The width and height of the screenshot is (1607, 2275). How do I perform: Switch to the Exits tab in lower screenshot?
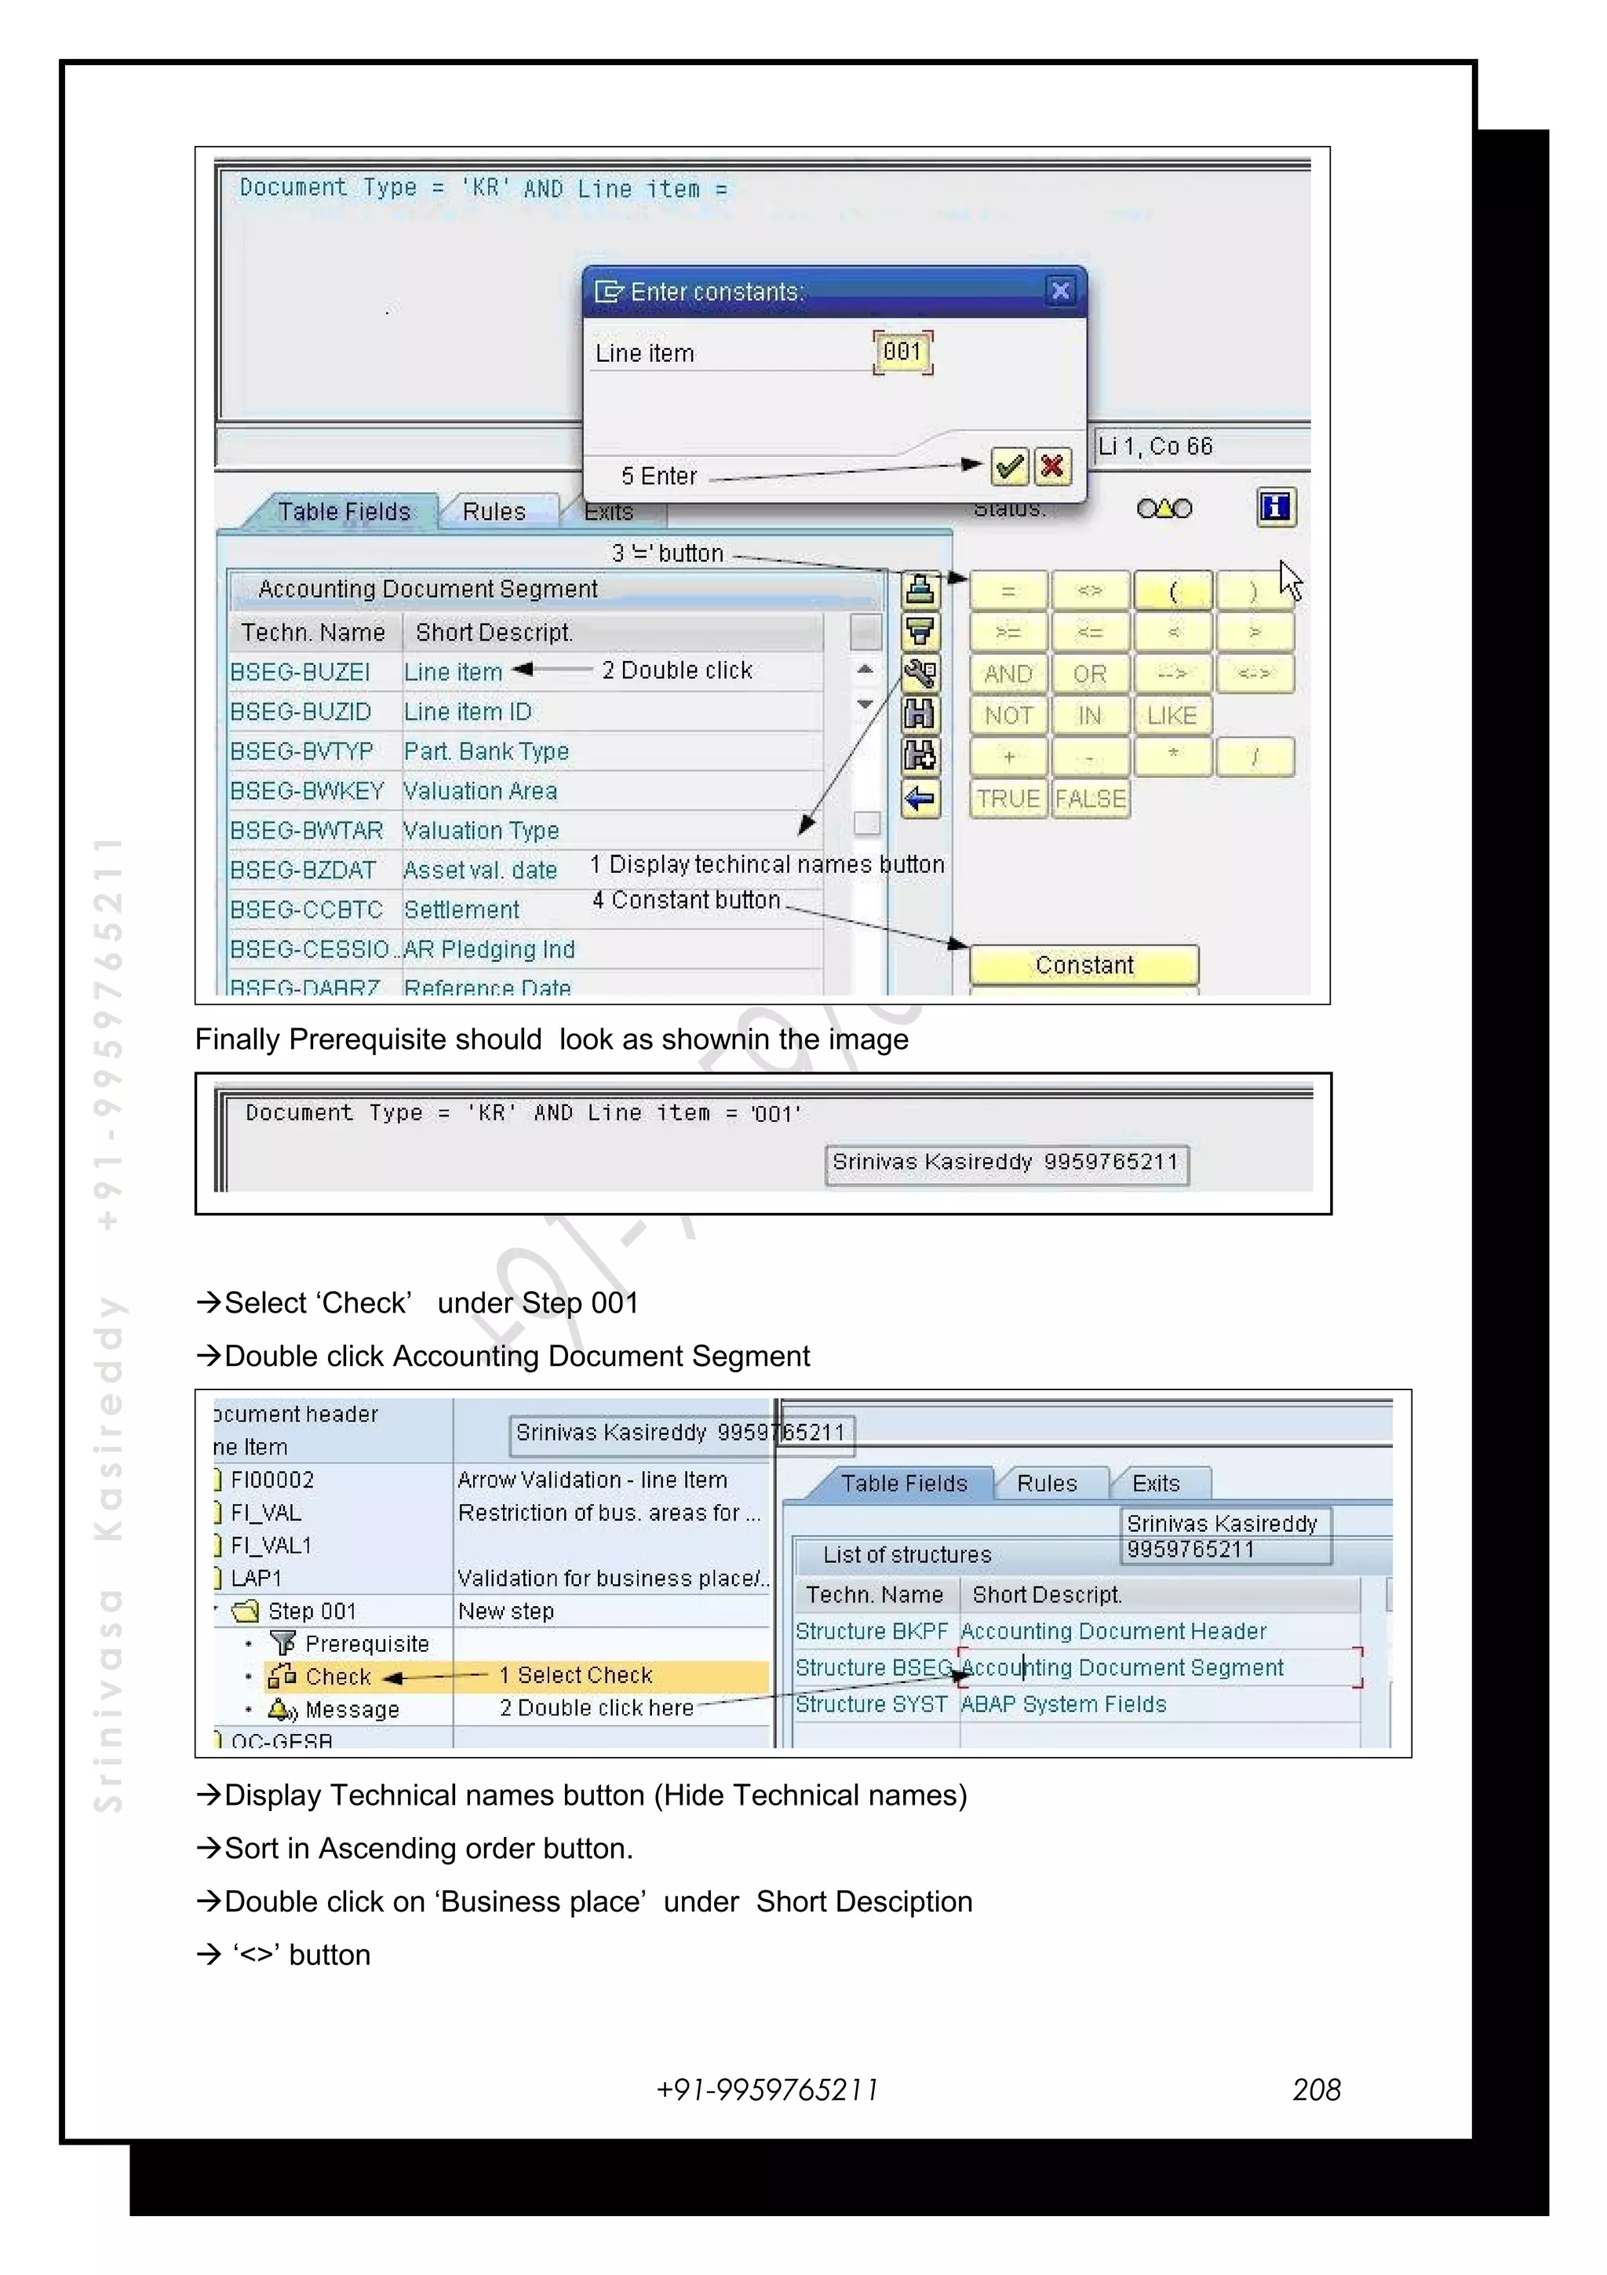[x=1156, y=1484]
